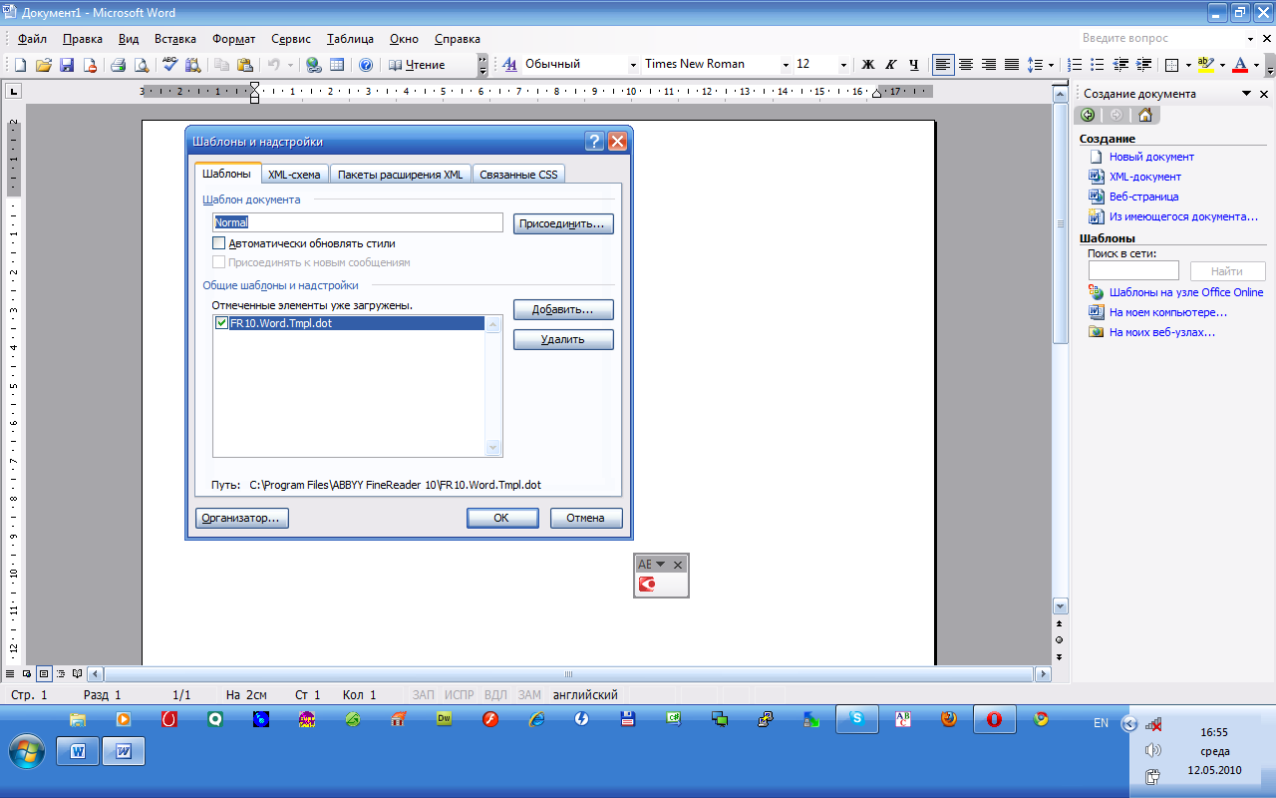Align text right in formatting toolbar
Screen dimensions: 1276x798
[x=989, y=64]
